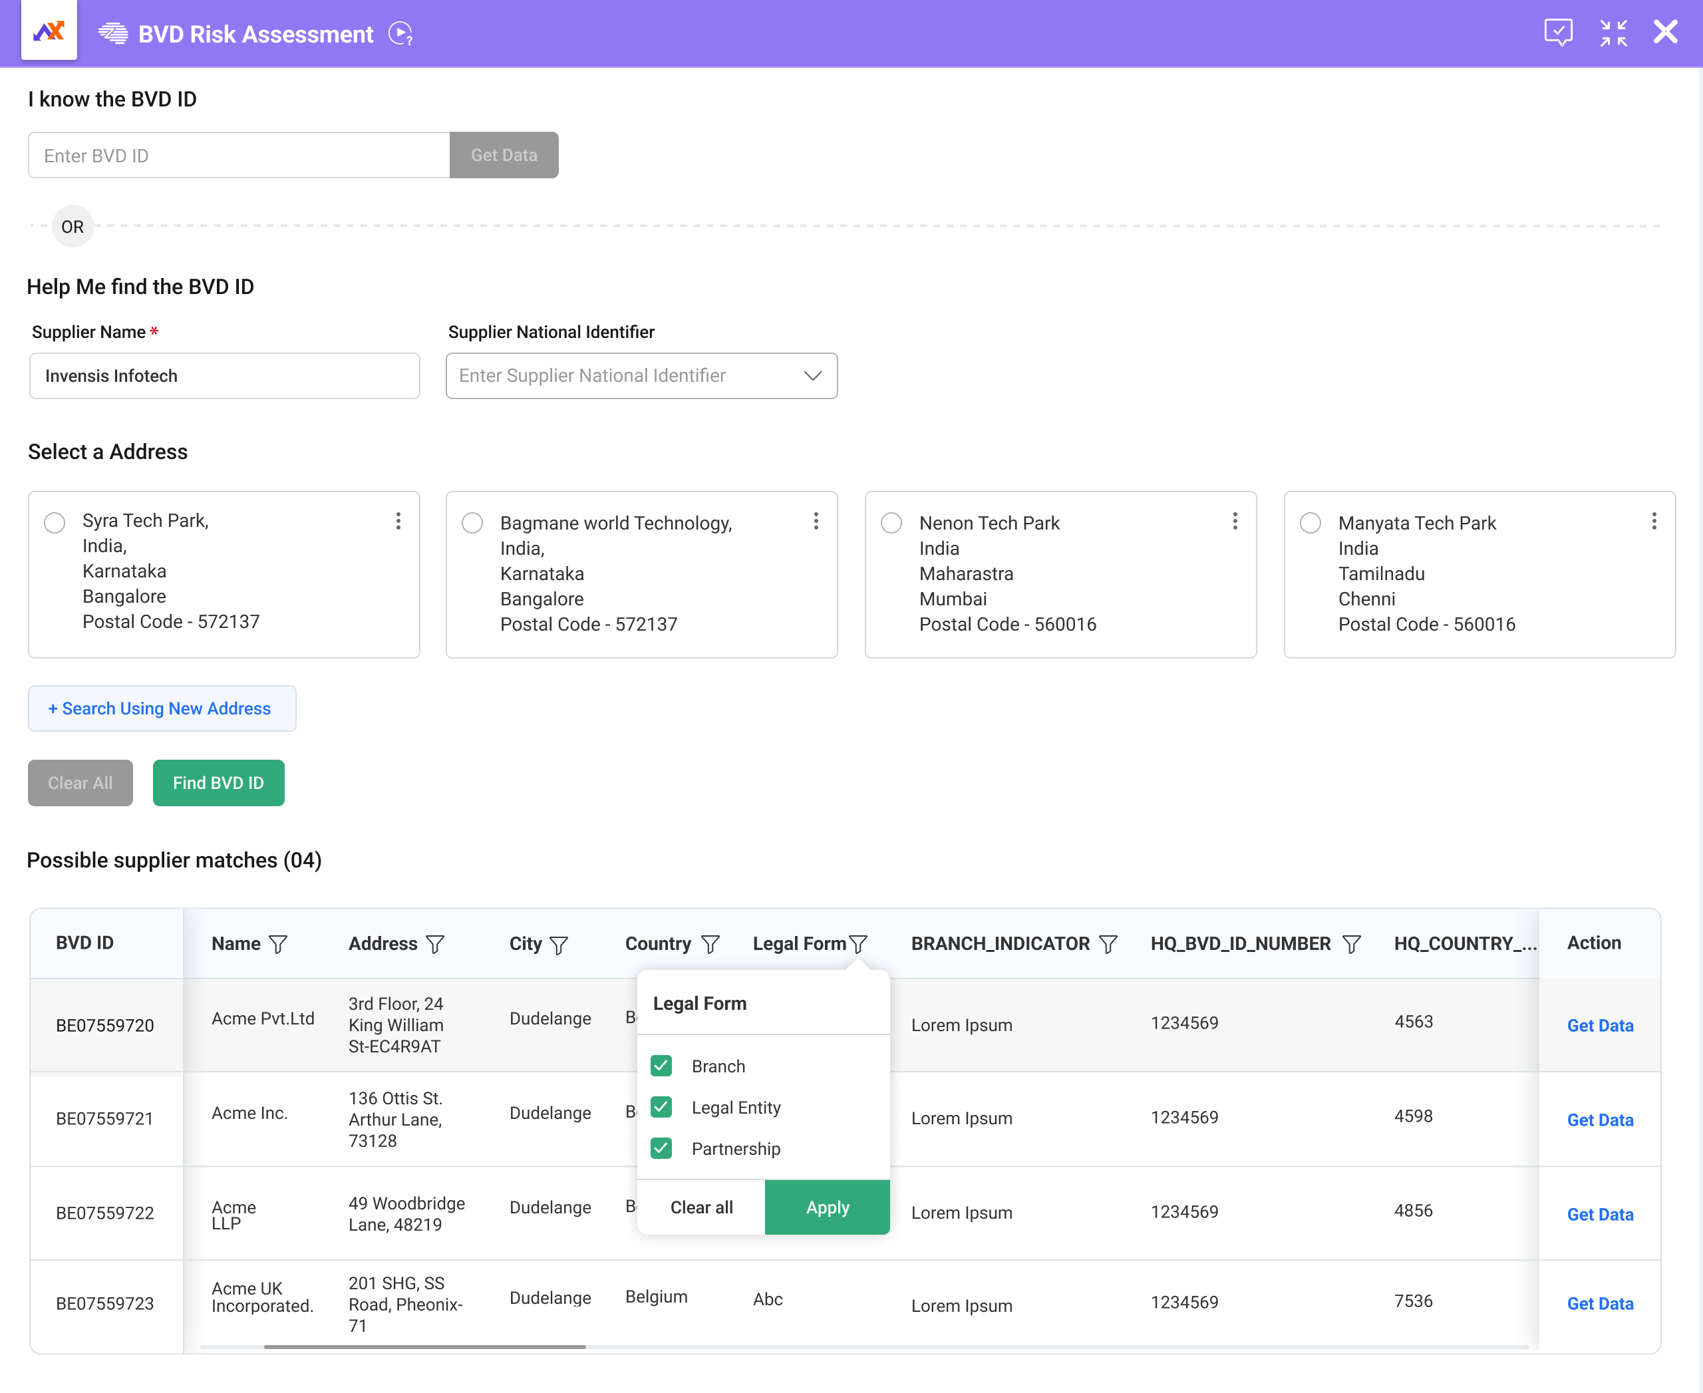The height and width of the screenshot is (1393, 1703).
Task: Open HQ_BVD_ID_NUMBER column filter
Action: point(1352,945)
